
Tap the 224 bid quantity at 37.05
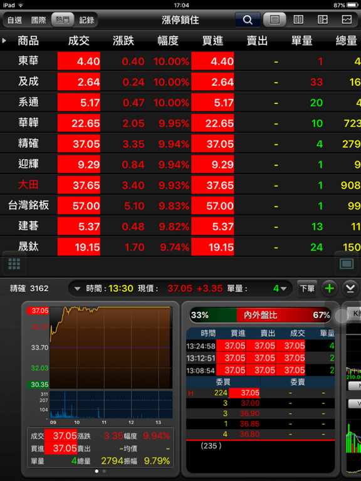tap(221, 393)
